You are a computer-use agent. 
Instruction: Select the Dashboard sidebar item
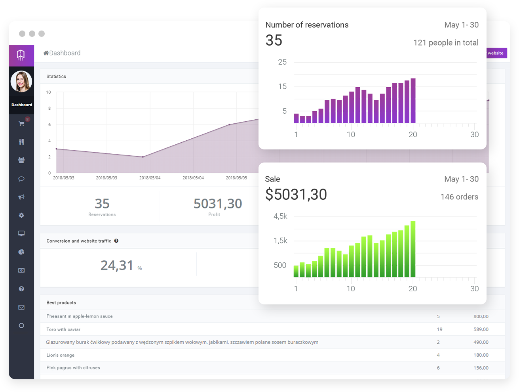point(21,105)
